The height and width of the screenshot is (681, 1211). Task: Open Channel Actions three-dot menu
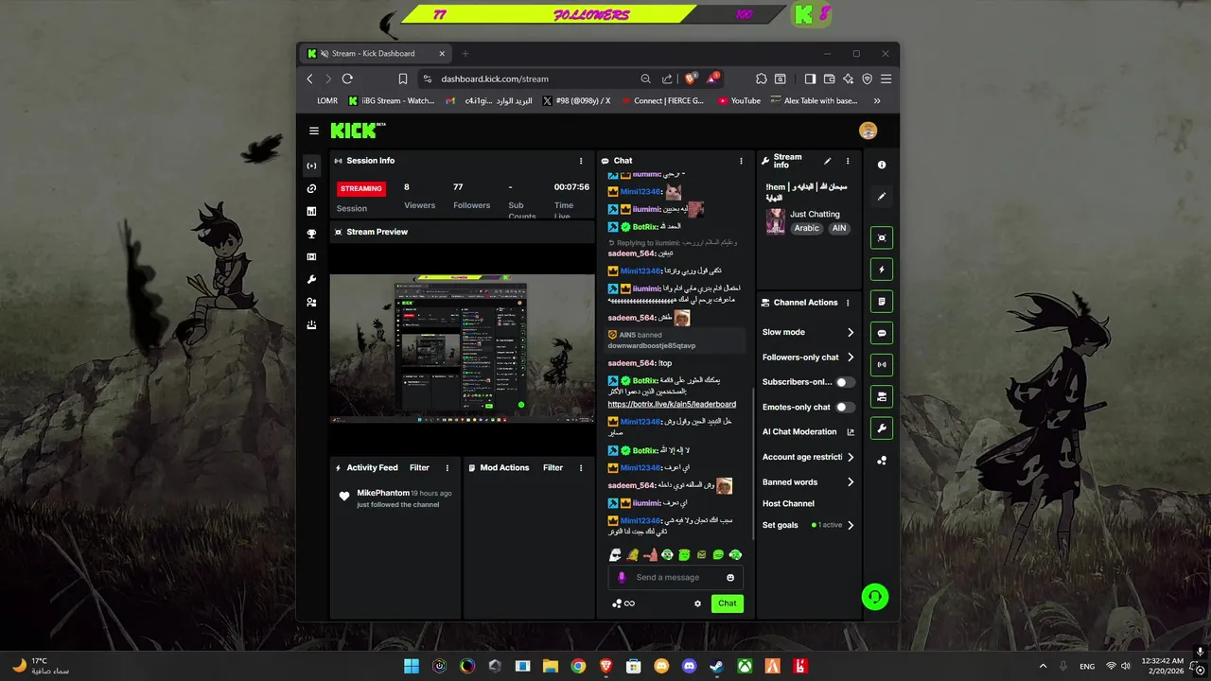click(x=848, y=303)
